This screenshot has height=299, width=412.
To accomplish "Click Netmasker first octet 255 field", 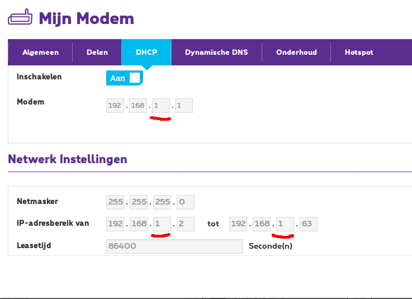I will coord(115,202).
